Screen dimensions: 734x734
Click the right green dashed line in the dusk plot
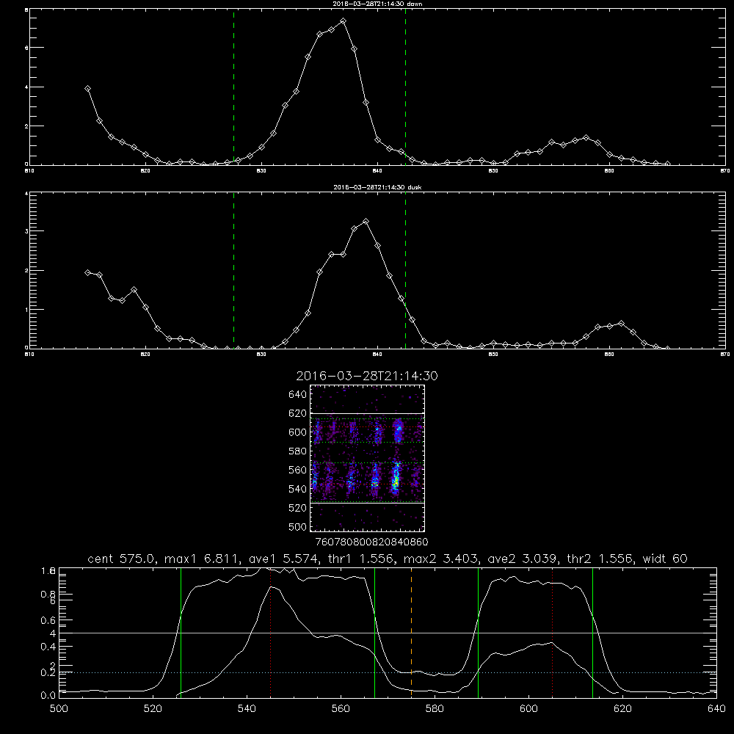(405, 270)
